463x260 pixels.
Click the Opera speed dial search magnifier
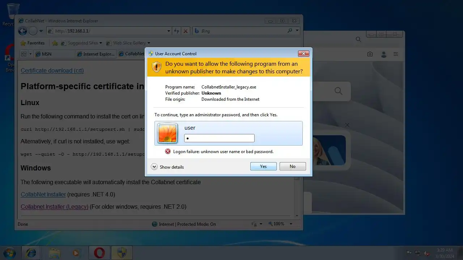tap(338, 91)
